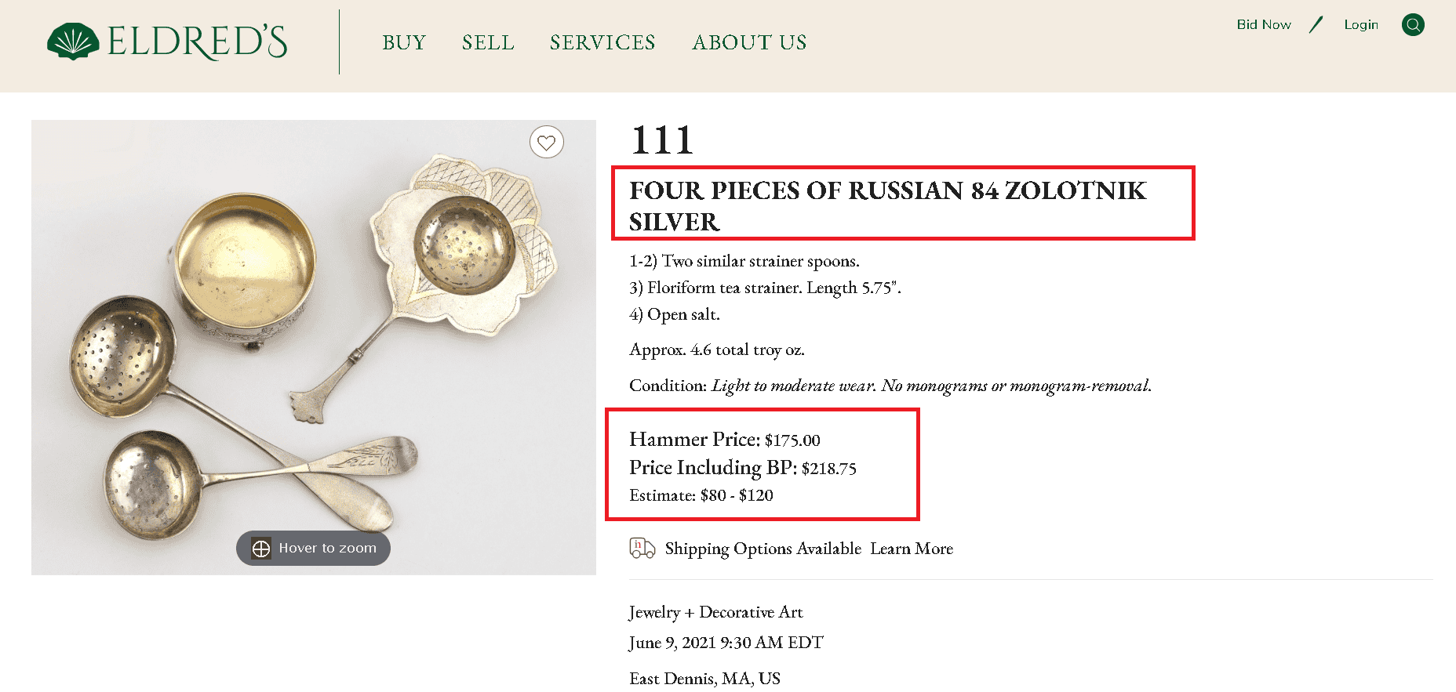Select the Jewelry + Decorative Art category
The width and height of the screenshot is (1456, 692).
(715, 612)
